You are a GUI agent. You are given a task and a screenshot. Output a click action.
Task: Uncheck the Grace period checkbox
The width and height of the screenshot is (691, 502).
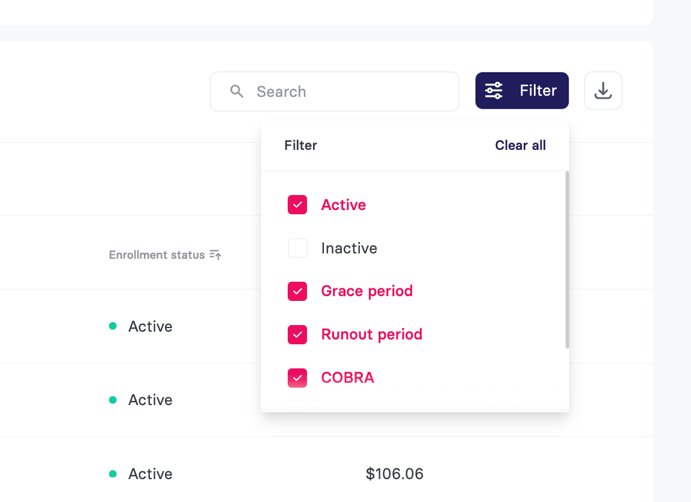[297, 291]
